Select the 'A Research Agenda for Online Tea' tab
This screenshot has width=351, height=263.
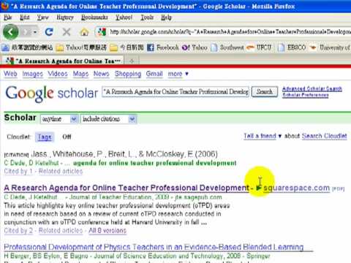(x=63, y=61)
